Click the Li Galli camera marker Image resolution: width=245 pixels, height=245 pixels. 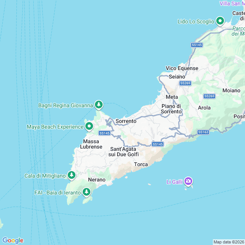188,181
